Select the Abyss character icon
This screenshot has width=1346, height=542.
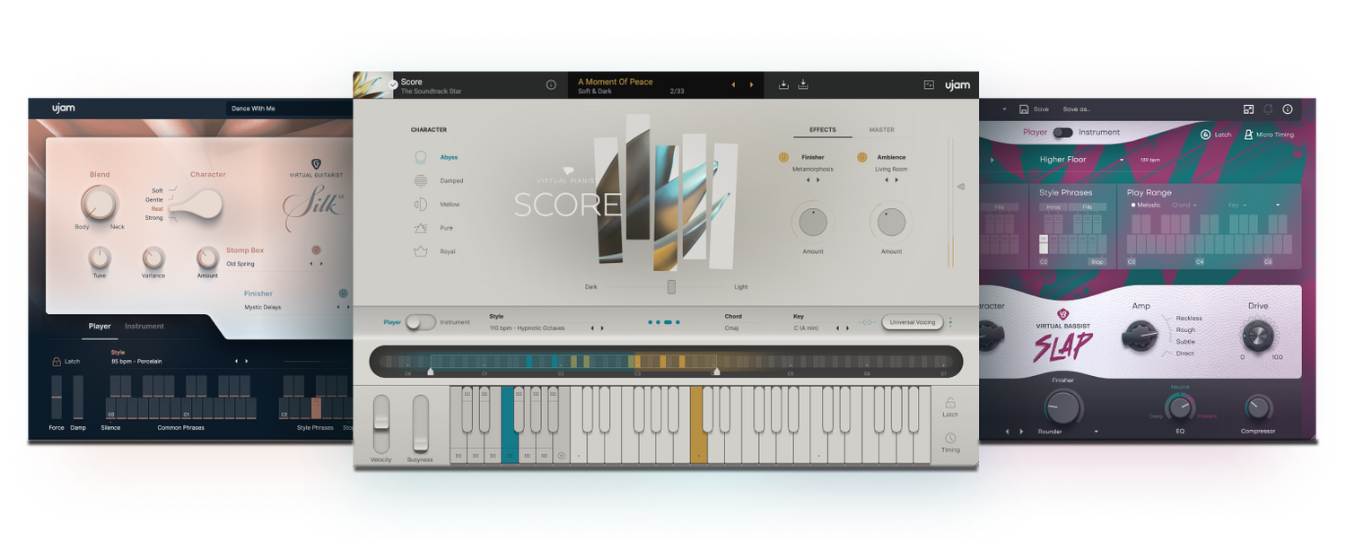(420, 157)
